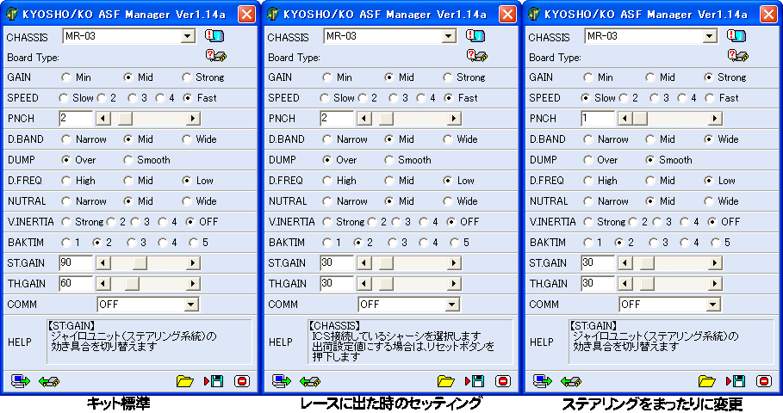
Task: Click the red stop icon in the middle window
Action: coord(503,381)
